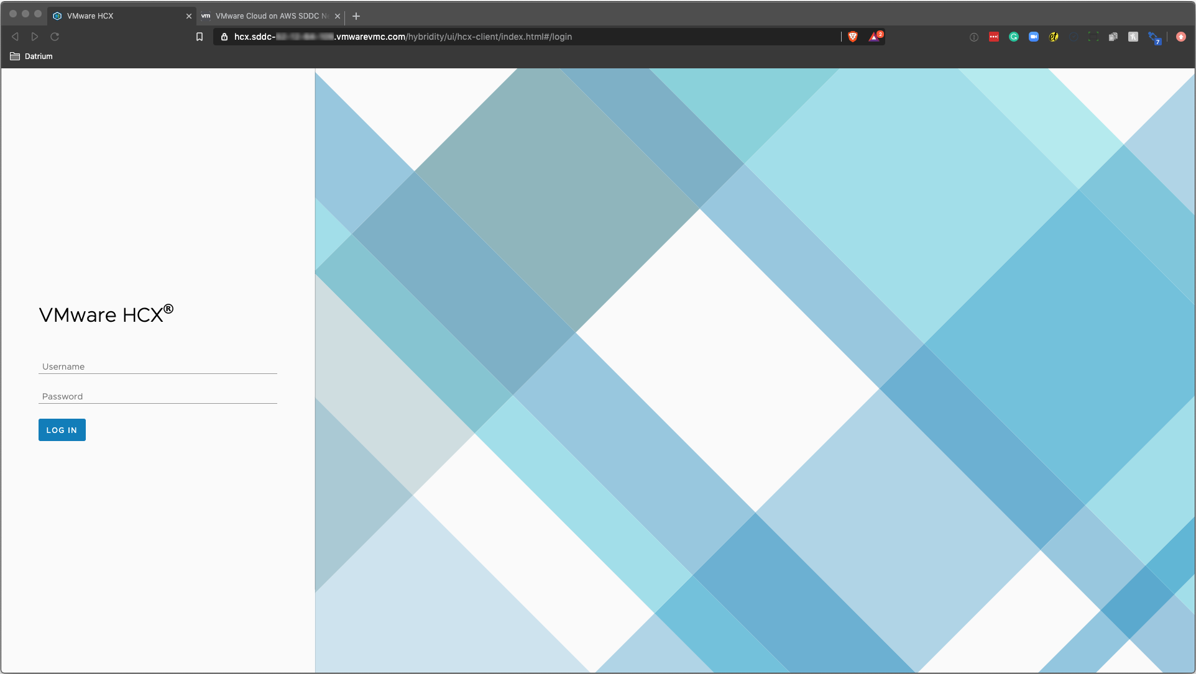Click the browser address bar URL
The width and height of the screenshot is (1196, 674).
403,37
